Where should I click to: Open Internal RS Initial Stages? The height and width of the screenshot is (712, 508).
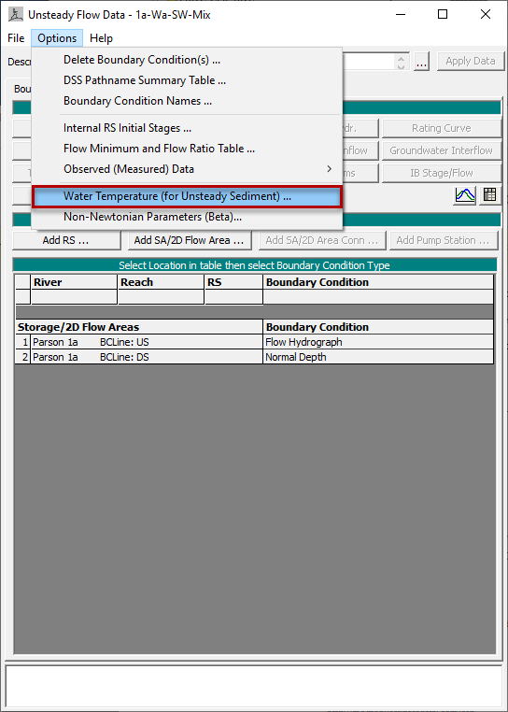[187, 128]
